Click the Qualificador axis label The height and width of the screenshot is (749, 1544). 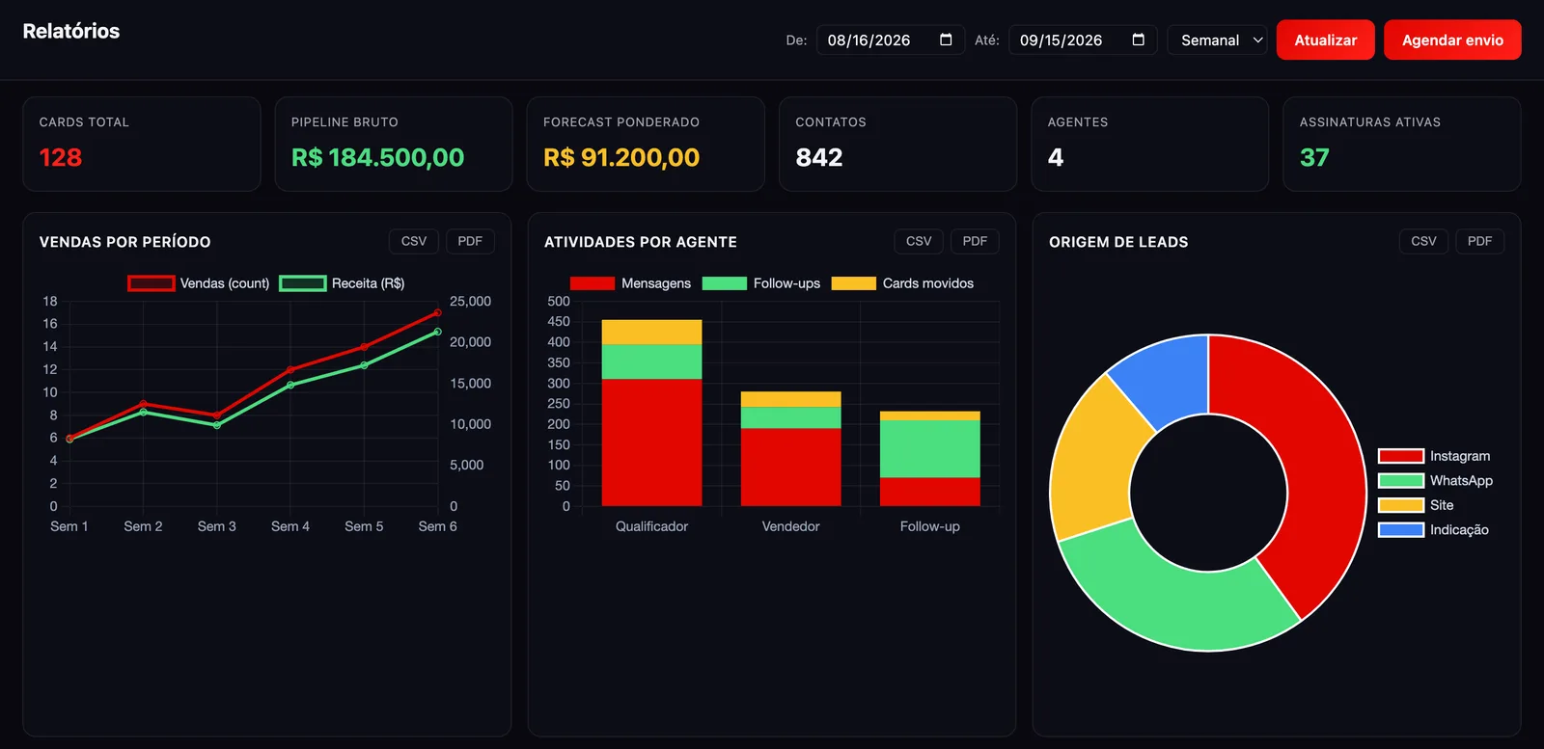651,526
